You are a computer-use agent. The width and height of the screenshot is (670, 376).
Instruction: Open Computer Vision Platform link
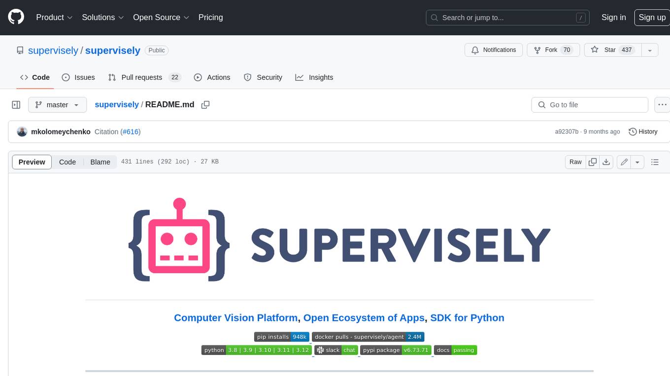pos(236,318)
